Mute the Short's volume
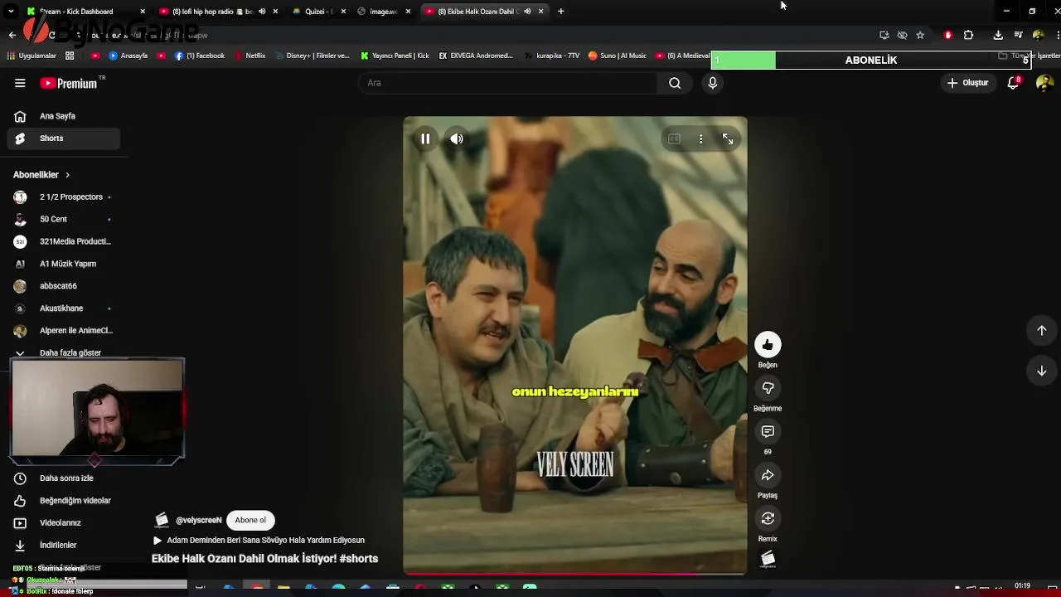 (457, 139)
